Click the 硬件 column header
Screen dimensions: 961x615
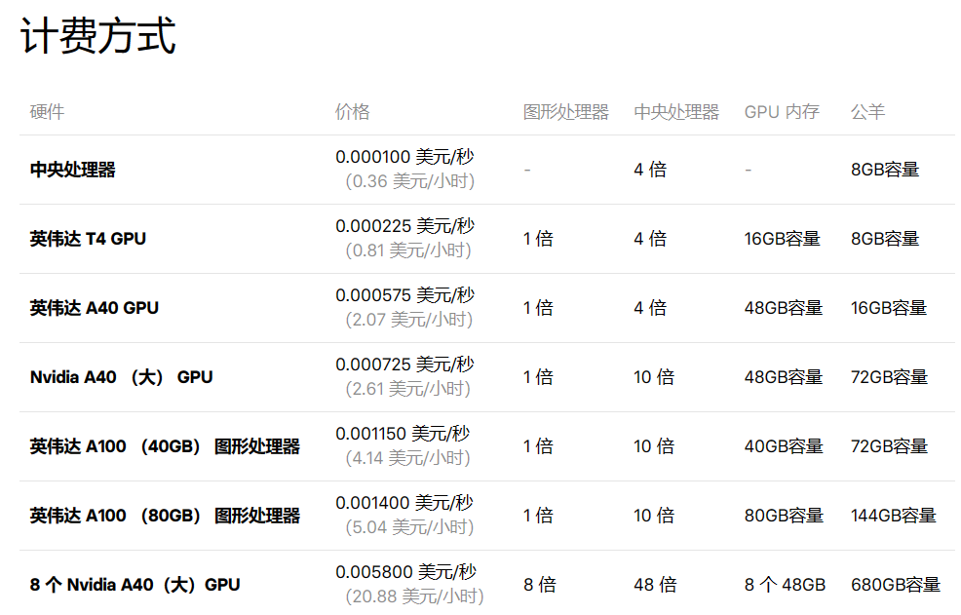click(x=47, y=111)
